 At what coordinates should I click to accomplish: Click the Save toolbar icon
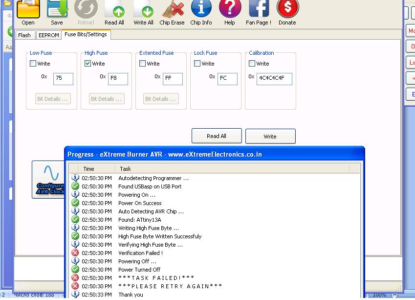tap(57, 10)
